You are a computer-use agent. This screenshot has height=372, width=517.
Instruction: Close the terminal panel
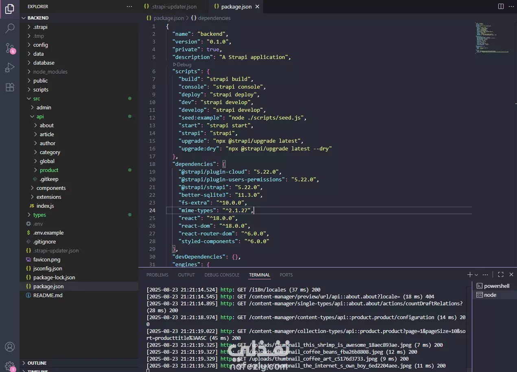pyautogui.click(x=511, y=275)
